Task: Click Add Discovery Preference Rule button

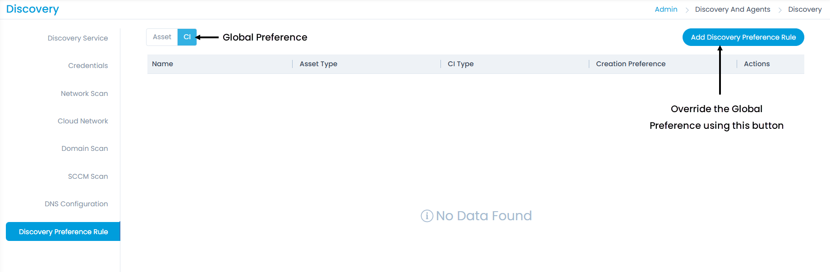Action: (743, 37)
